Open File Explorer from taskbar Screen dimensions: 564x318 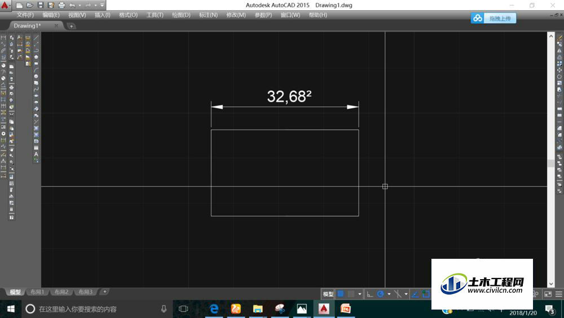point(258,308)
